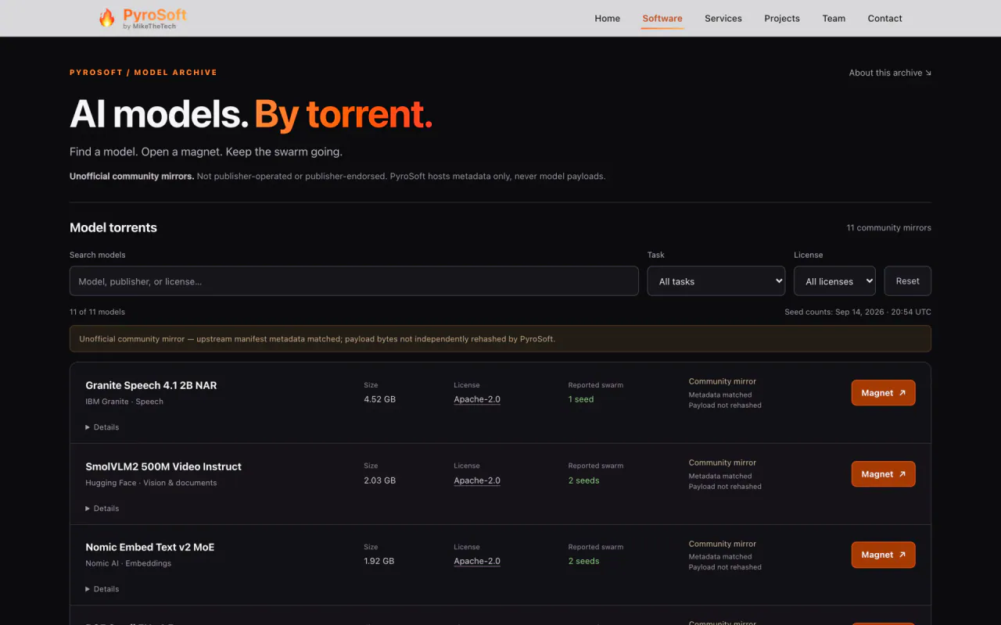Viewport: 1001px width, 625px height.
Task: Open magnet for Nomic Embed Text v2 MoE
Action: click(x=883, y=555)
